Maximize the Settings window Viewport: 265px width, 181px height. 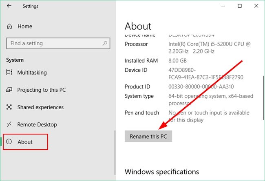click(240, 6)
